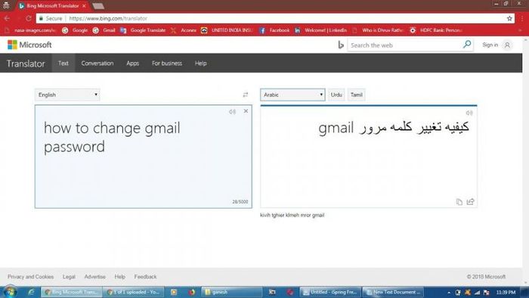Open Advertise footer link
Screen dimensions: 529x298
(x=94, y=276)
